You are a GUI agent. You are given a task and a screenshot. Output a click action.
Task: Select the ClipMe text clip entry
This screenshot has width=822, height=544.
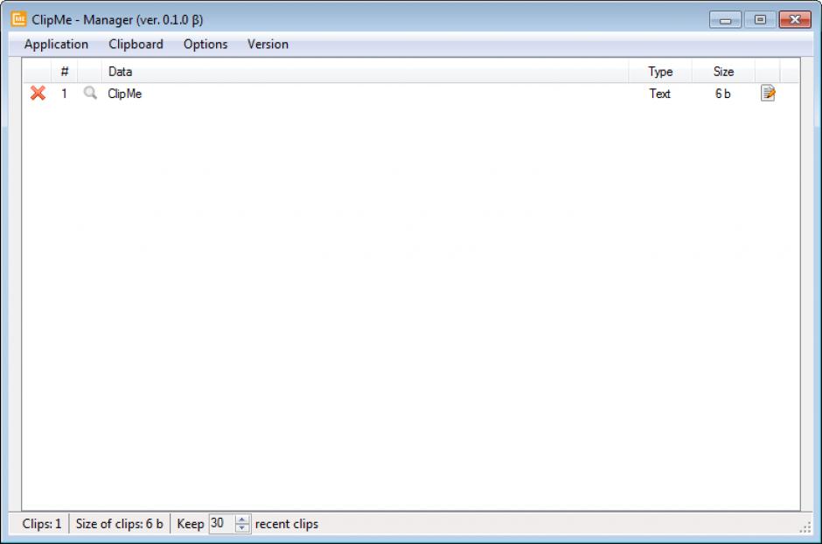click(125, 94)
